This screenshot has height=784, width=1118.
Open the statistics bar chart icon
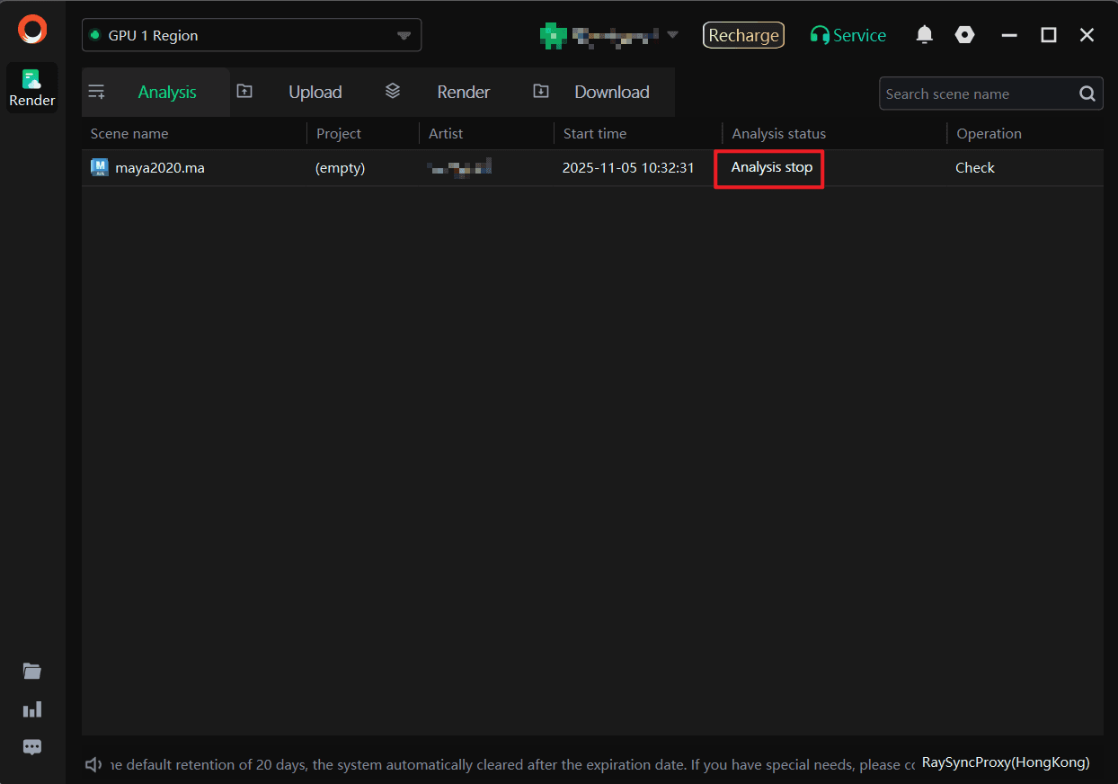point(32,709)
